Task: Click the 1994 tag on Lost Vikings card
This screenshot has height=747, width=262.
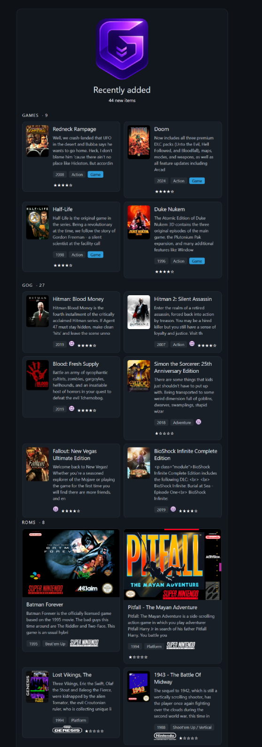Action: (60, 720)
